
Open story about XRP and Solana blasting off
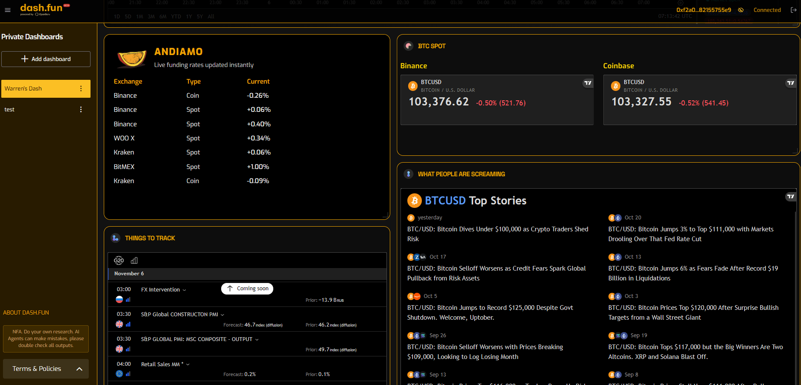coord(696,352)
